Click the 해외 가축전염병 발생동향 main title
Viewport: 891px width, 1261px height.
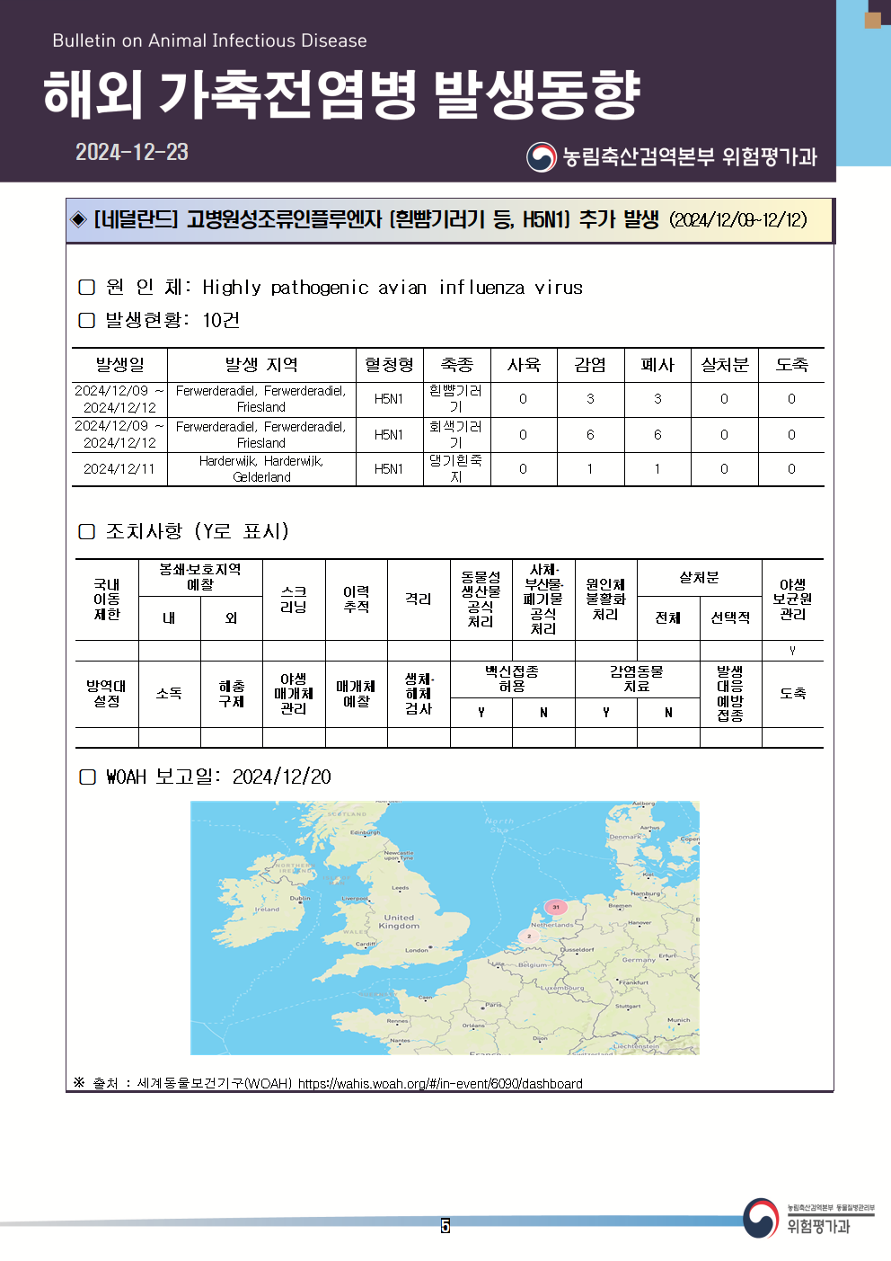tap(341, 94)
